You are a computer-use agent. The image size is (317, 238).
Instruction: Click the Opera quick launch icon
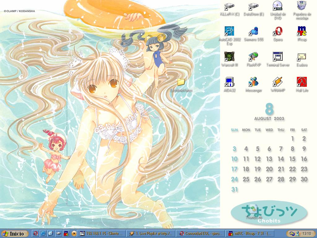pos(35,234)
